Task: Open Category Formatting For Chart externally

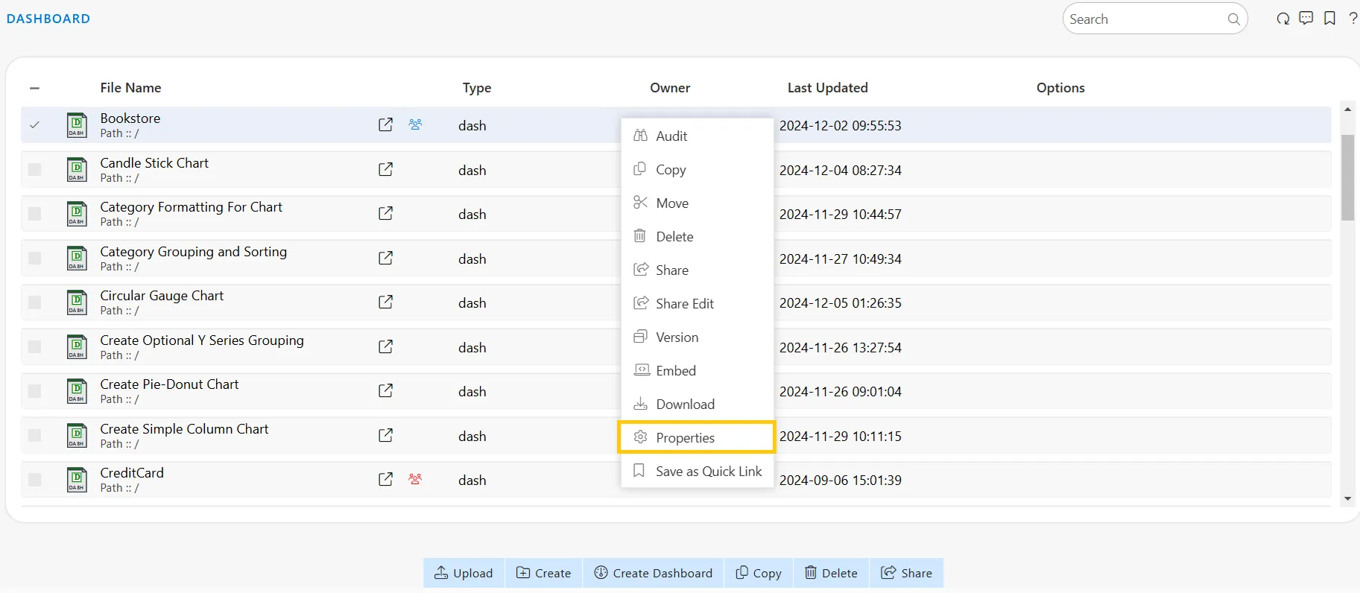Action: (385, 213)
